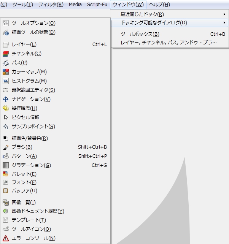The height and width of the screenshot is (244, 229).
Task: Expand the ドッキング可能なダイアログ(D) submenu arrow
Action: coord(224,23)
